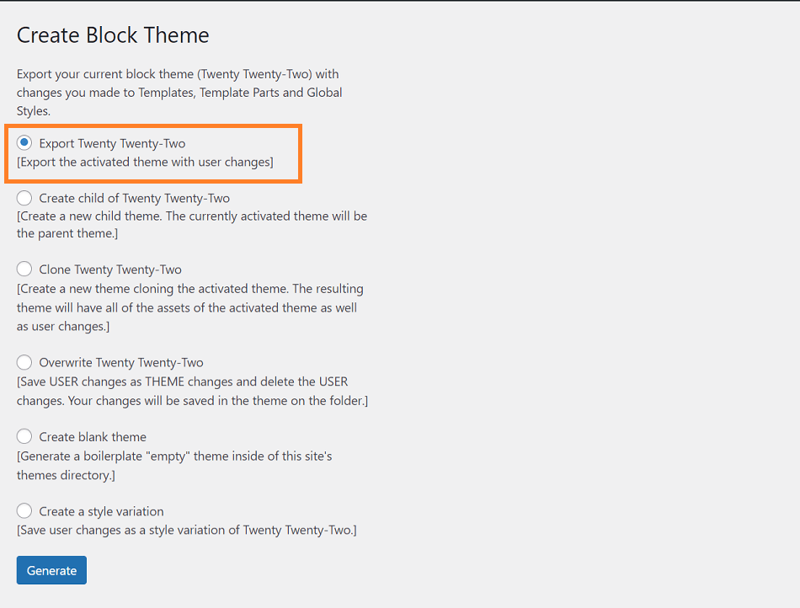Image resolution: width=800 pixels, height=608 pixels.
Task: Select the Create a style variation radio
Action: point(24,510)
